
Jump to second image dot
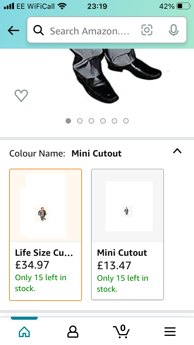[x=80, y=121]
